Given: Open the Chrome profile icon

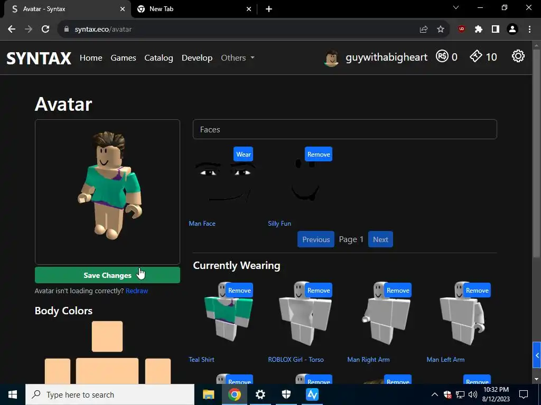Looking at the screenshot, I should [512, 30].
